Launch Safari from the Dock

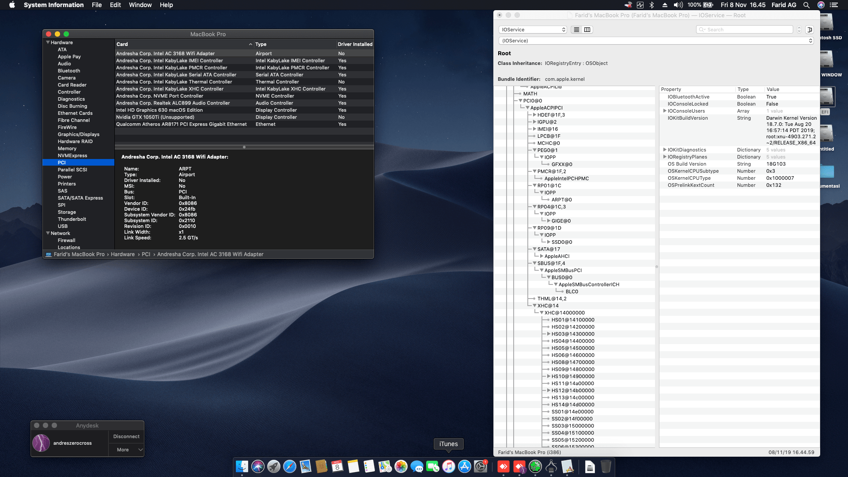(x=289, y=466)
